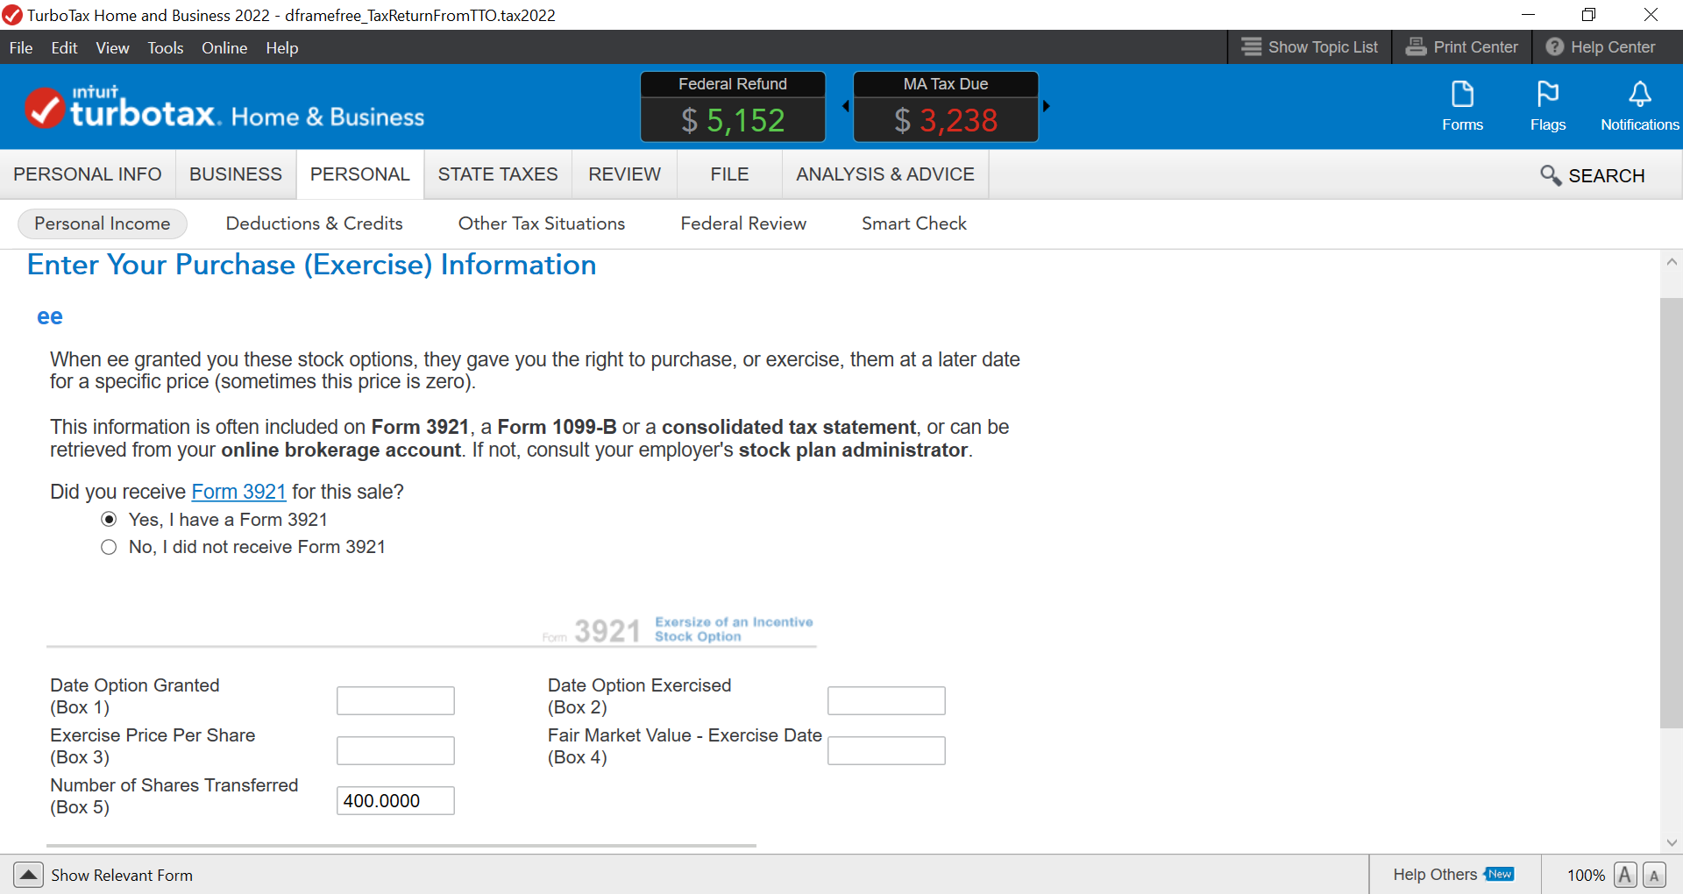Open the Print Center
The height and width of the screenshot is (894, 1683).
[x=1462, y=47]
